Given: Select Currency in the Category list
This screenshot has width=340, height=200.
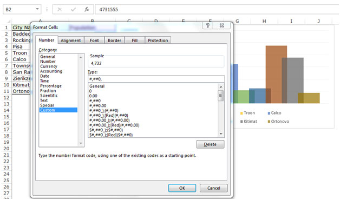Looking at the screenshot, I should pyautogui.click(x=49, y=66).
